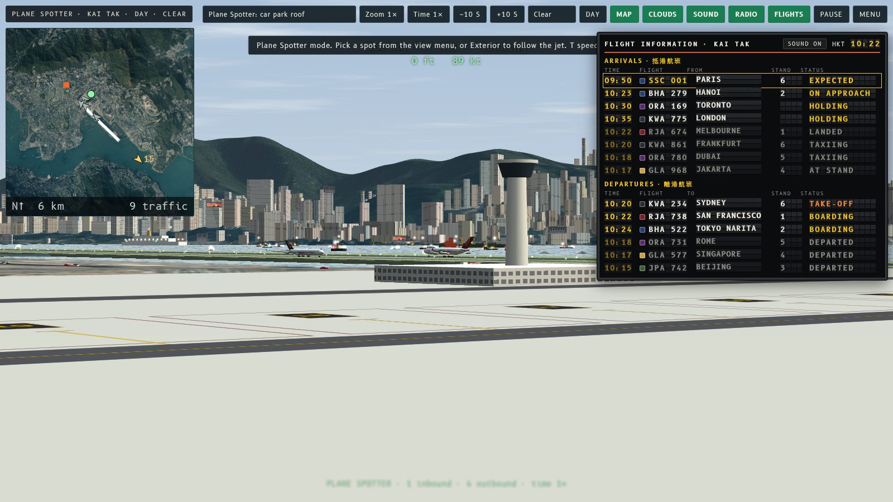Click SOUND ON in flight information board

[x=805, y=44]
